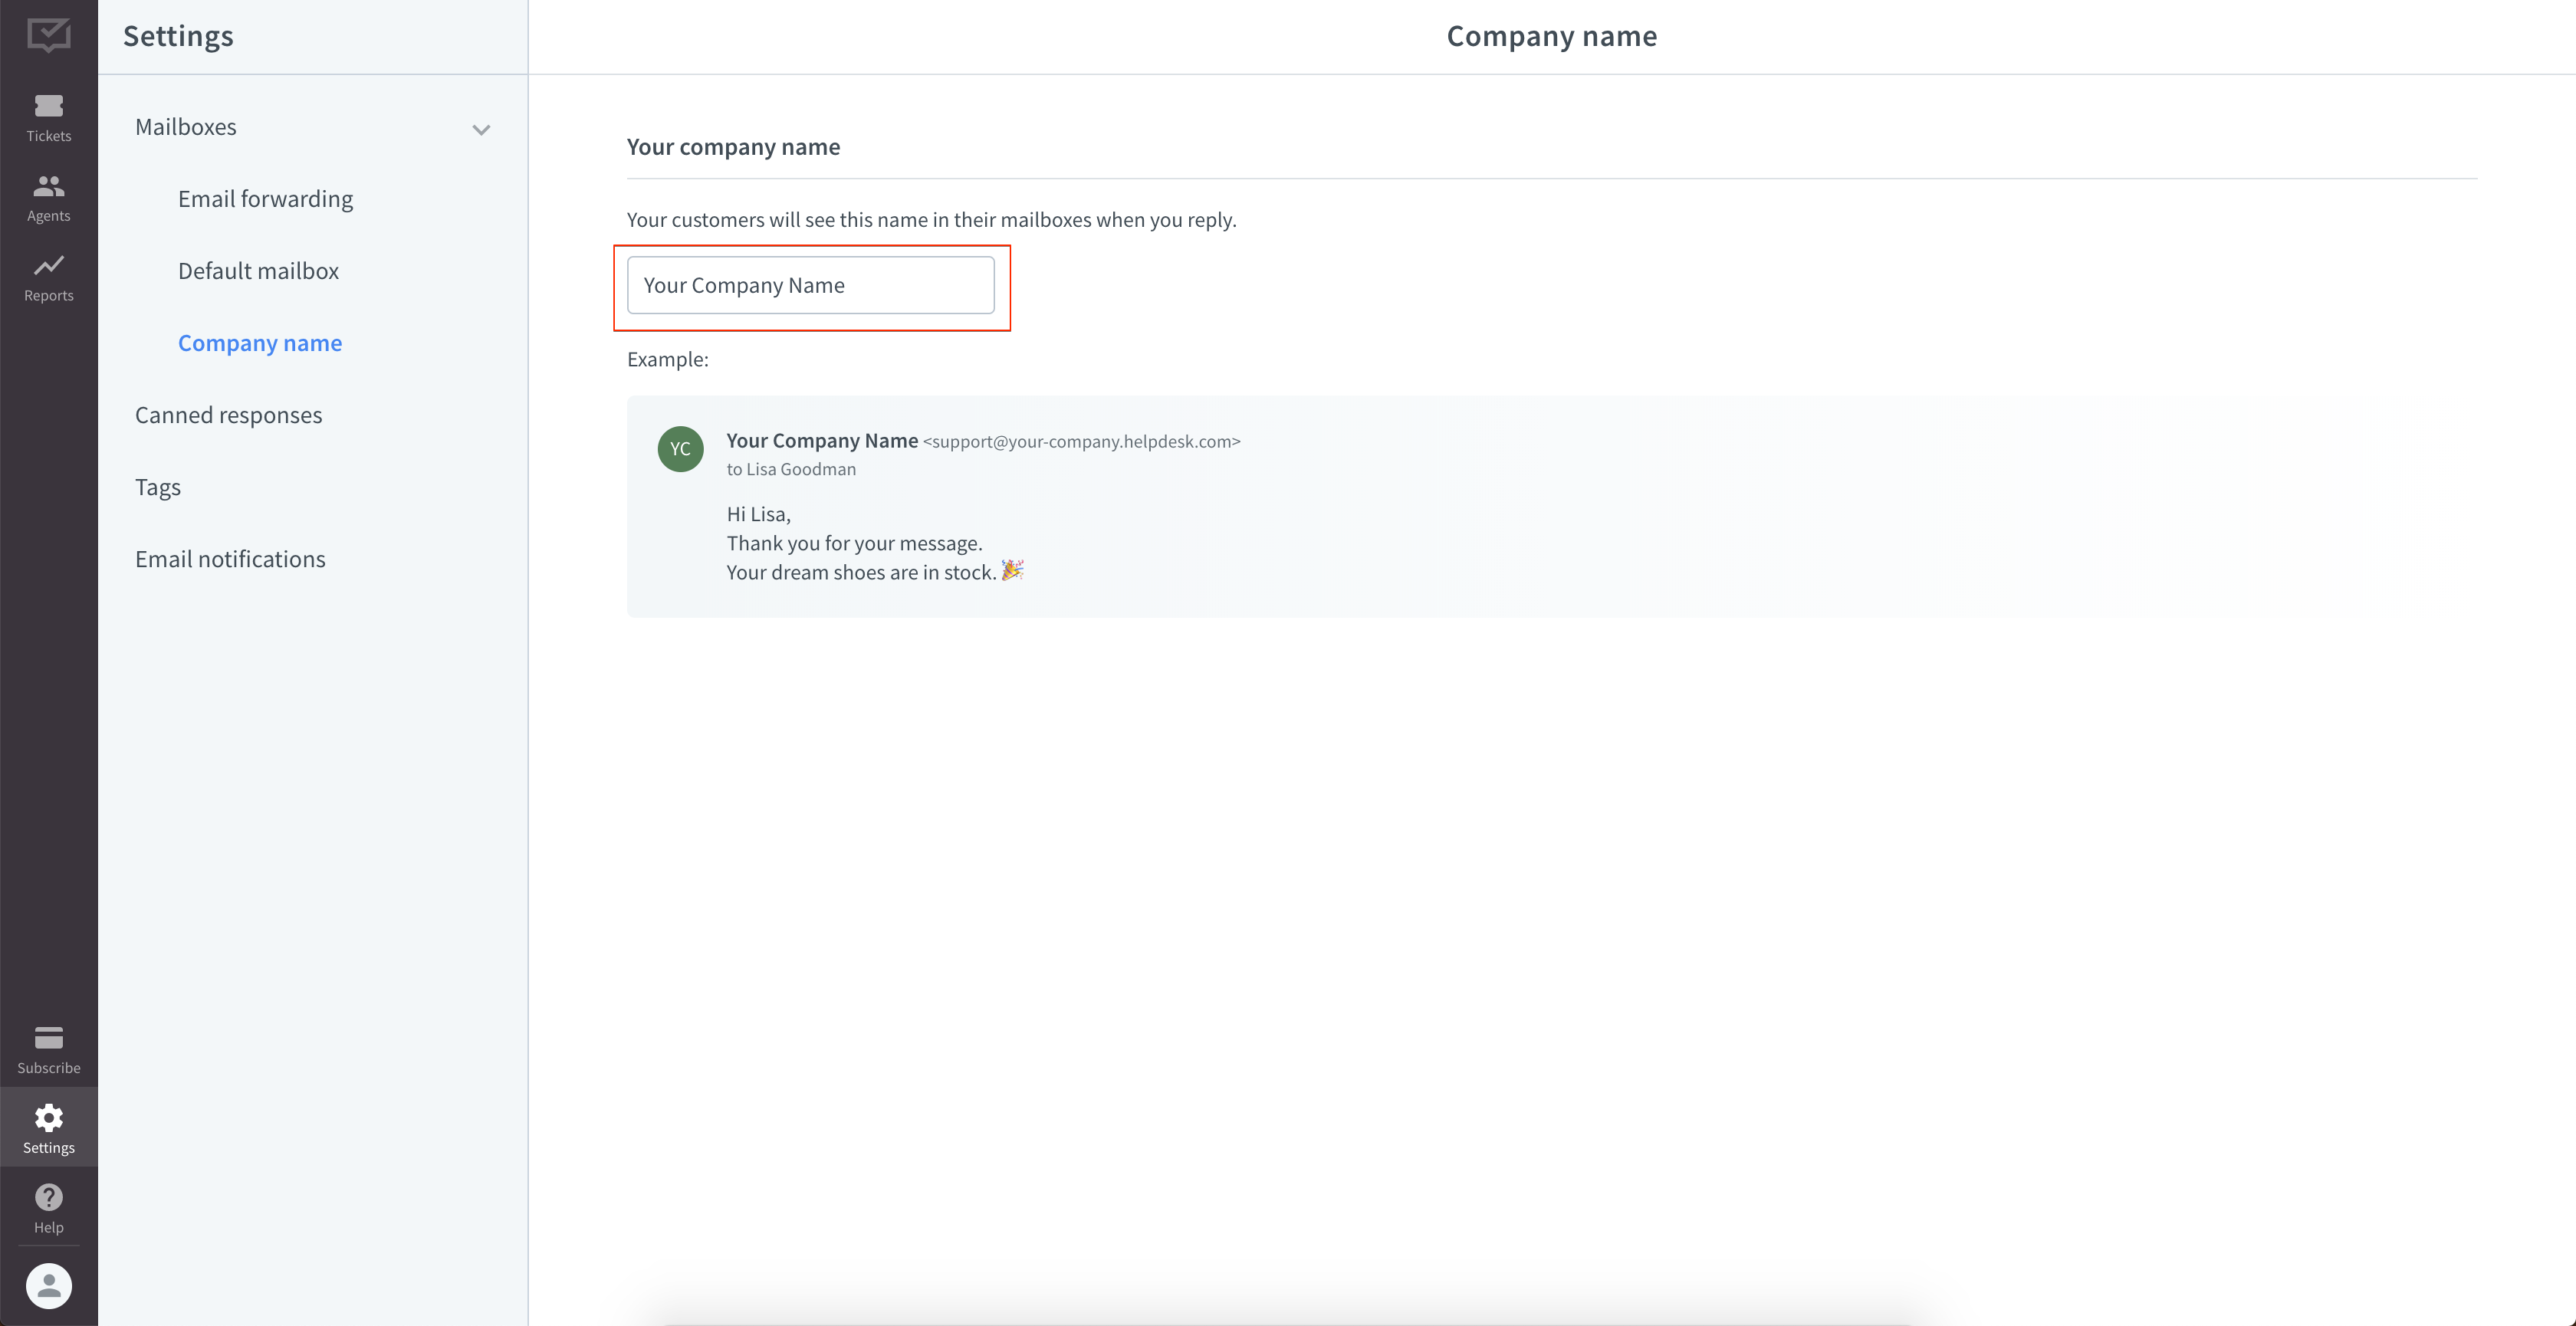Click 'to Lisa Goodman' recipient line
The width and height of the screenshot is (2576, 1326).
coord(791,469)
